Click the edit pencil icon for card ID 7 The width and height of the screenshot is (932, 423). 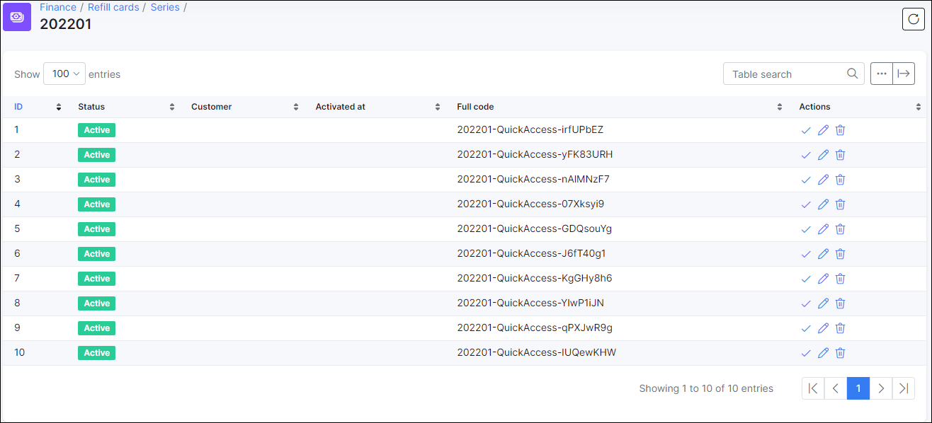(823, 279)
